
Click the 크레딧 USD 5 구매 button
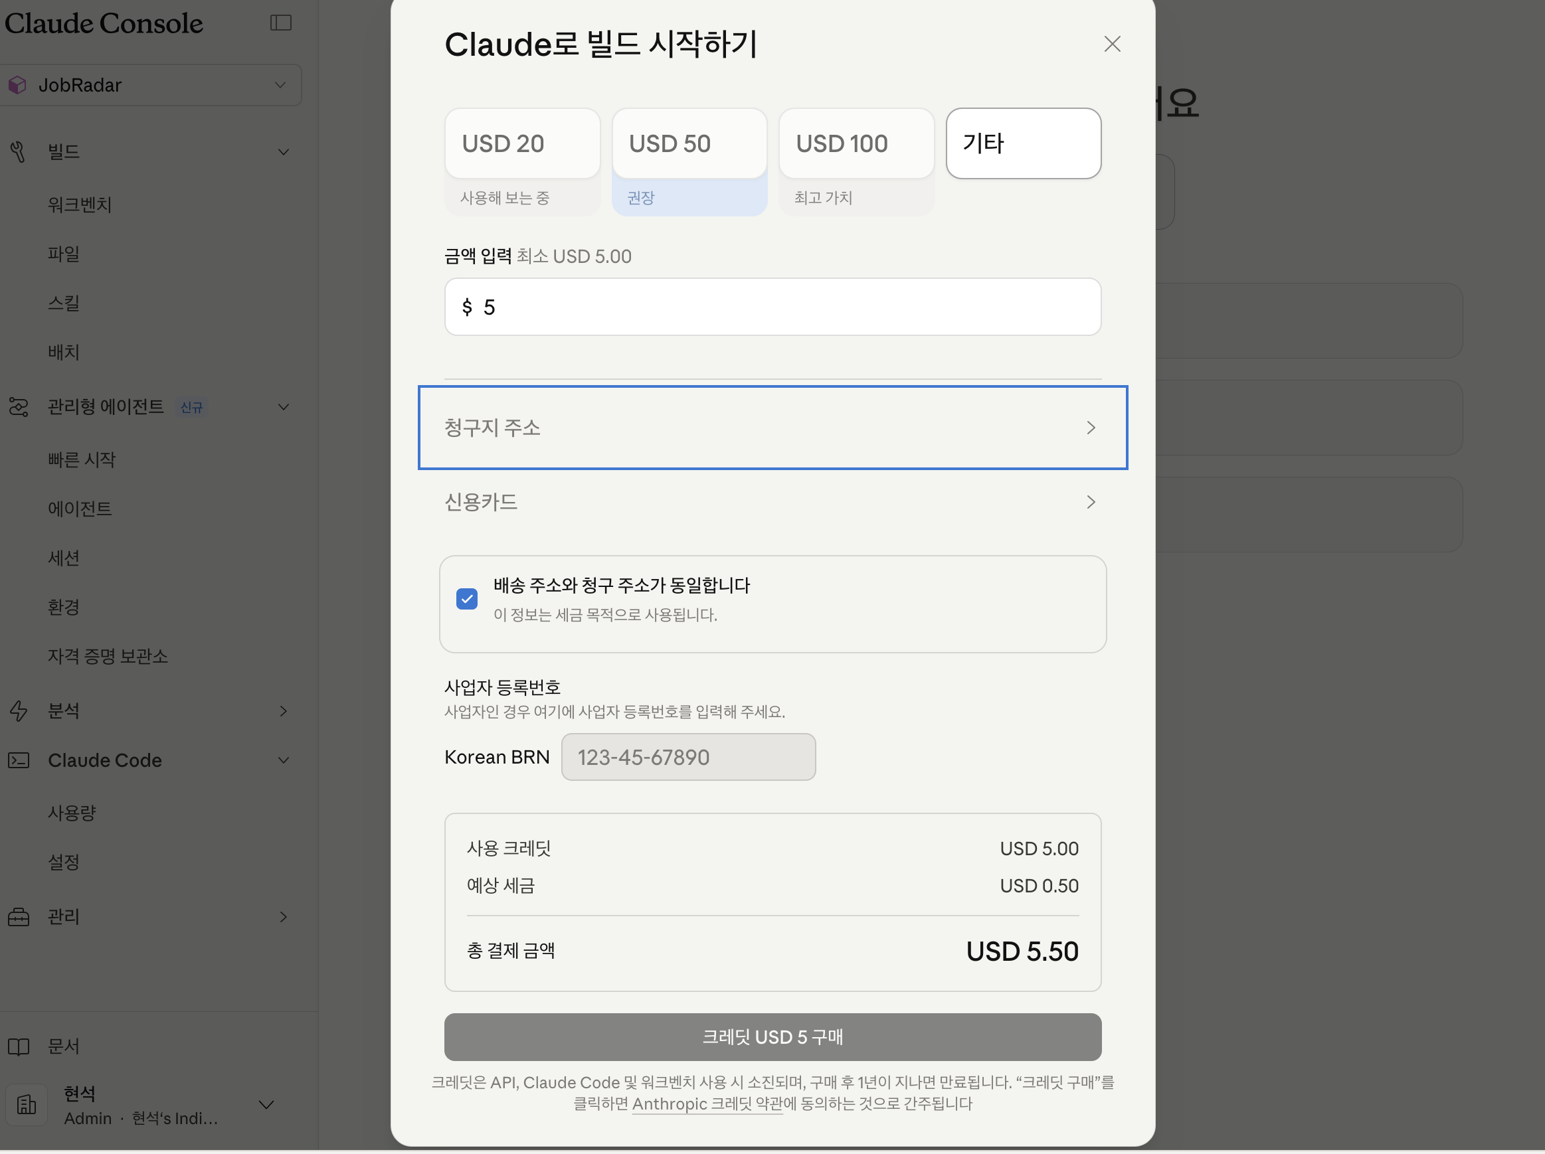pyautogui.click(x=772, y=1036)
